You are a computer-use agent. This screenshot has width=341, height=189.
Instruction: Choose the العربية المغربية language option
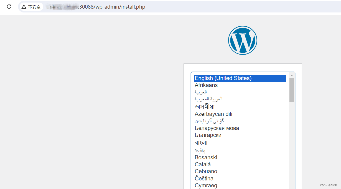tap(240, 99)
